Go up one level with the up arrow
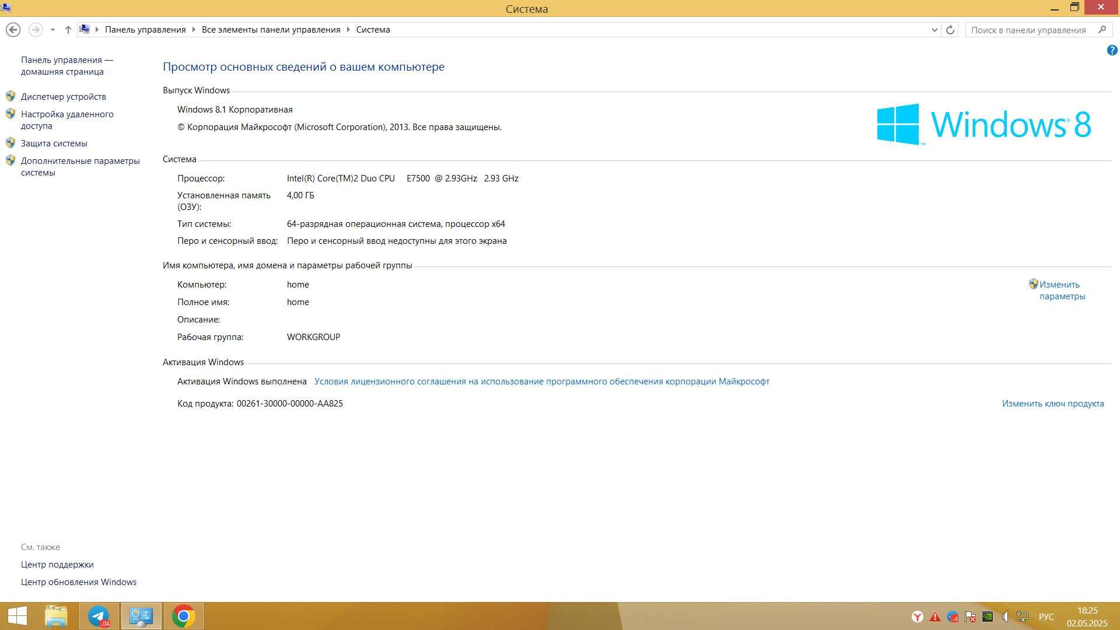The height and width of the screenshot is (630, 1120). [68, 30]
